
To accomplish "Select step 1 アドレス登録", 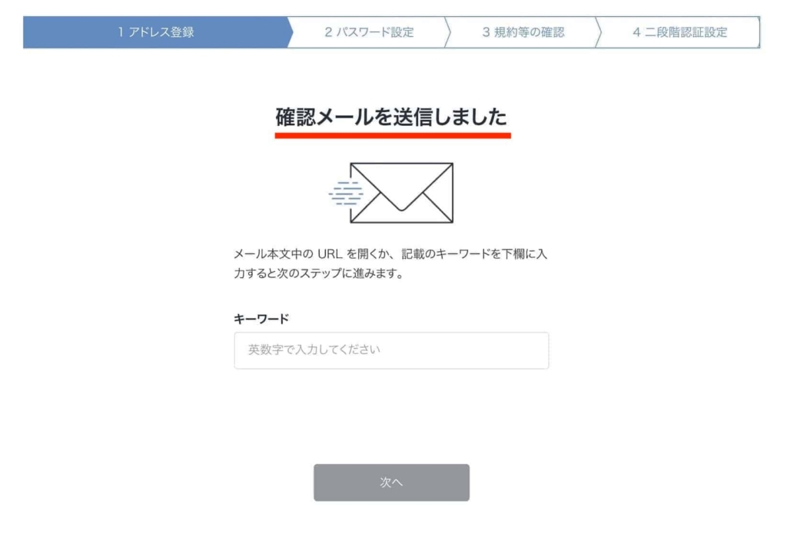I will (x=156, y=32).
